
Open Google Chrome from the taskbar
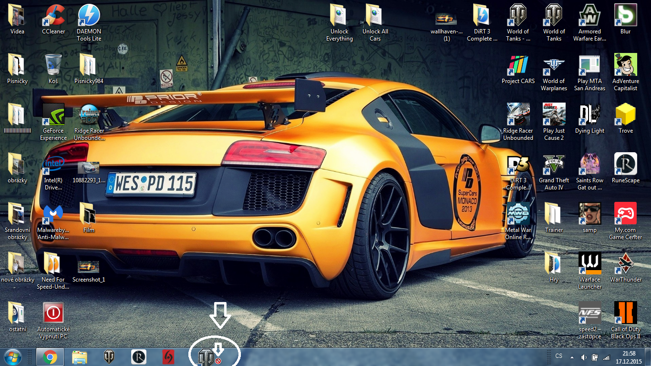click(50, 357)
